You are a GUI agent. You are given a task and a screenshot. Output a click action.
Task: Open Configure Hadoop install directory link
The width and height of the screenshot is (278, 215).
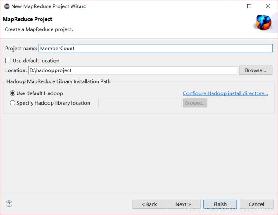point(225,93)
